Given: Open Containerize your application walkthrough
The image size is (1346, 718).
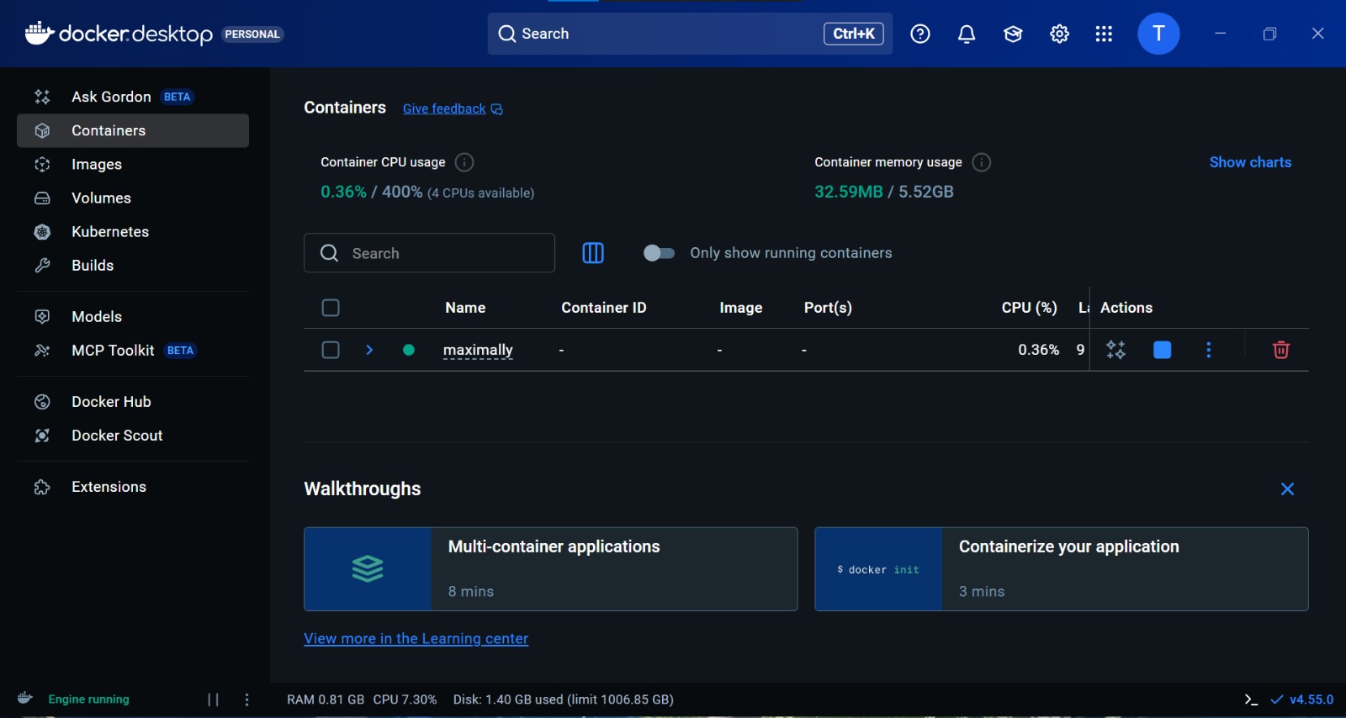Looking at the screenshot, I should pos(1062,569).
